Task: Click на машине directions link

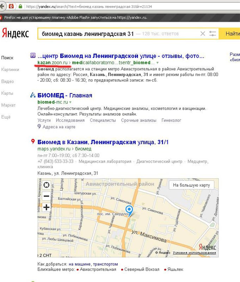Action: tap(79, 264)
